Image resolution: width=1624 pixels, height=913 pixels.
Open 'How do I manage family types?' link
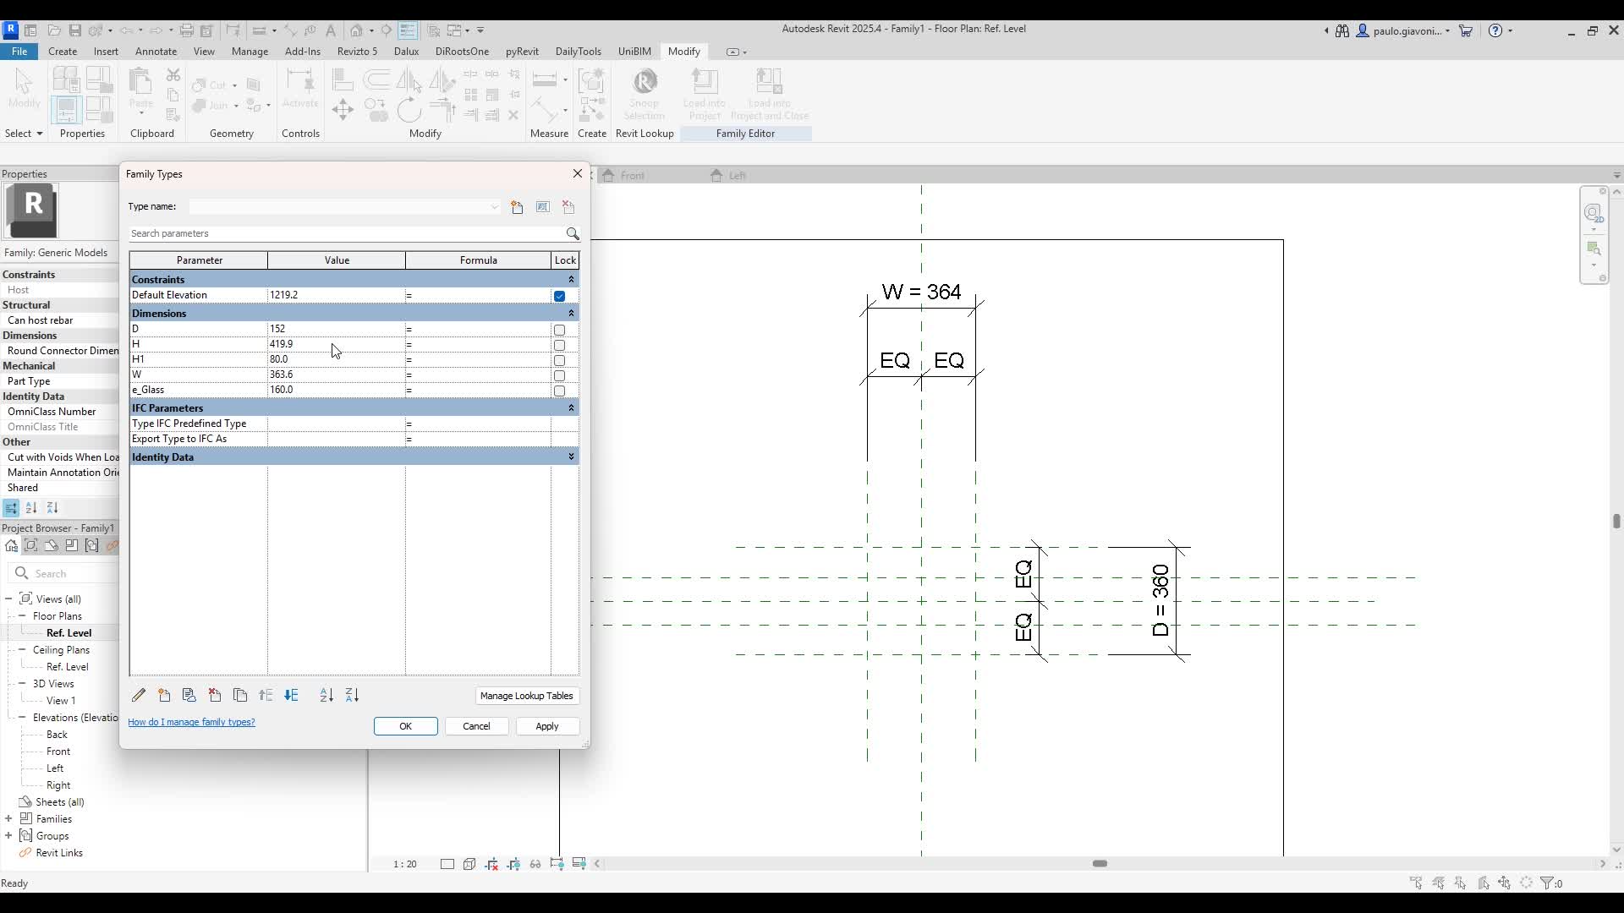[x=191, y=722]
